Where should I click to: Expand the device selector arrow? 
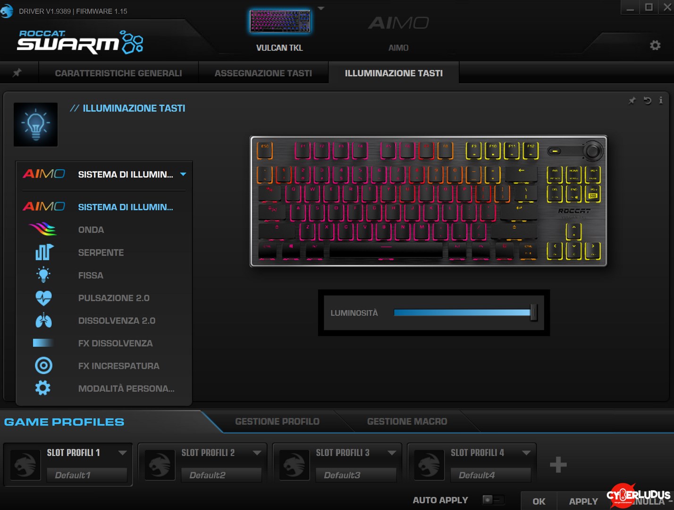coord(321,8)
